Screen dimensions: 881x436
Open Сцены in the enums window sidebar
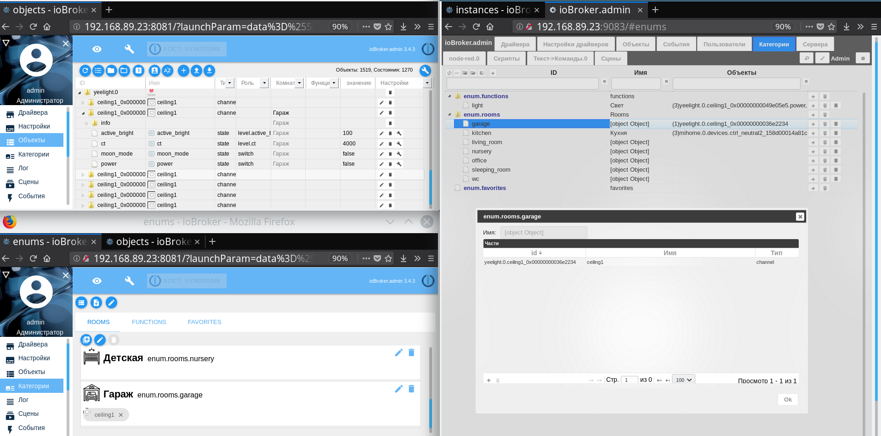pos(28,414)
